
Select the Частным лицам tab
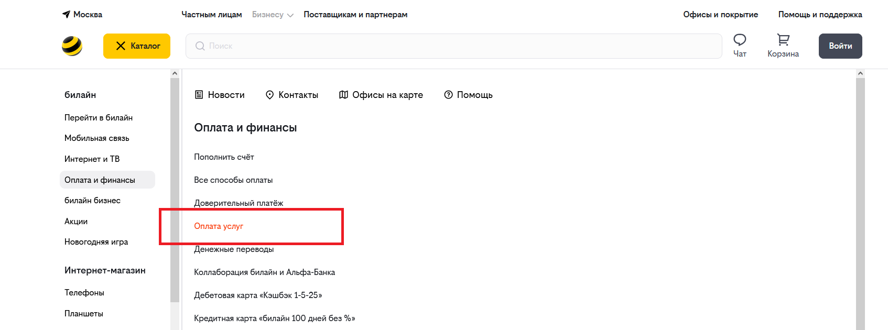[x=212, y=15]
